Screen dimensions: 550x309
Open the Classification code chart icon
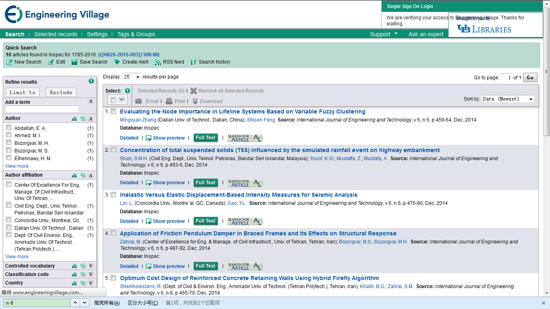click(x=74, y=274)
